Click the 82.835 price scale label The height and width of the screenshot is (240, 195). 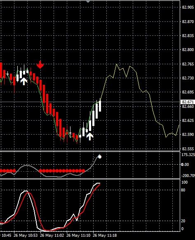coord(188,36)
